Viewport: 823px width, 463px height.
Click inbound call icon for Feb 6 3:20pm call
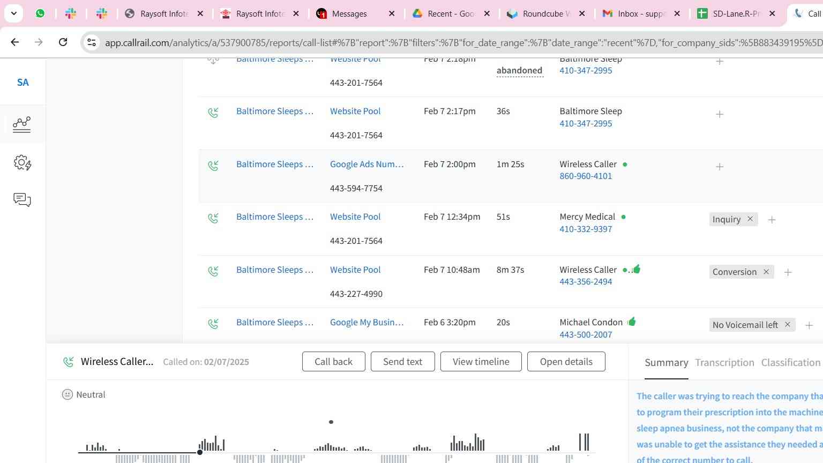tap(213, 324)
